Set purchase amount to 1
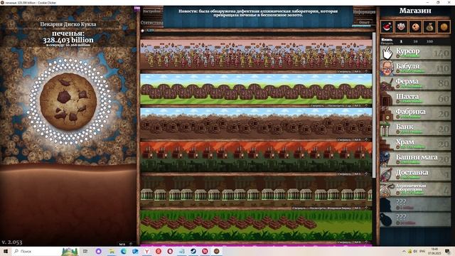The width and height of the screenshot is (455, 256). (401, 41)
